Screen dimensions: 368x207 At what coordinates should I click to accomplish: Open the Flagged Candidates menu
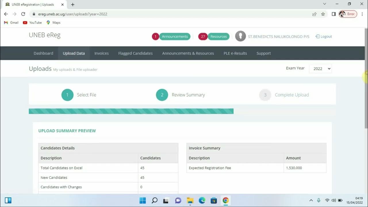pyautogui.click(x=135, y=53)
